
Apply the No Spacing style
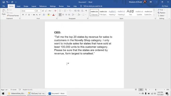103,13
